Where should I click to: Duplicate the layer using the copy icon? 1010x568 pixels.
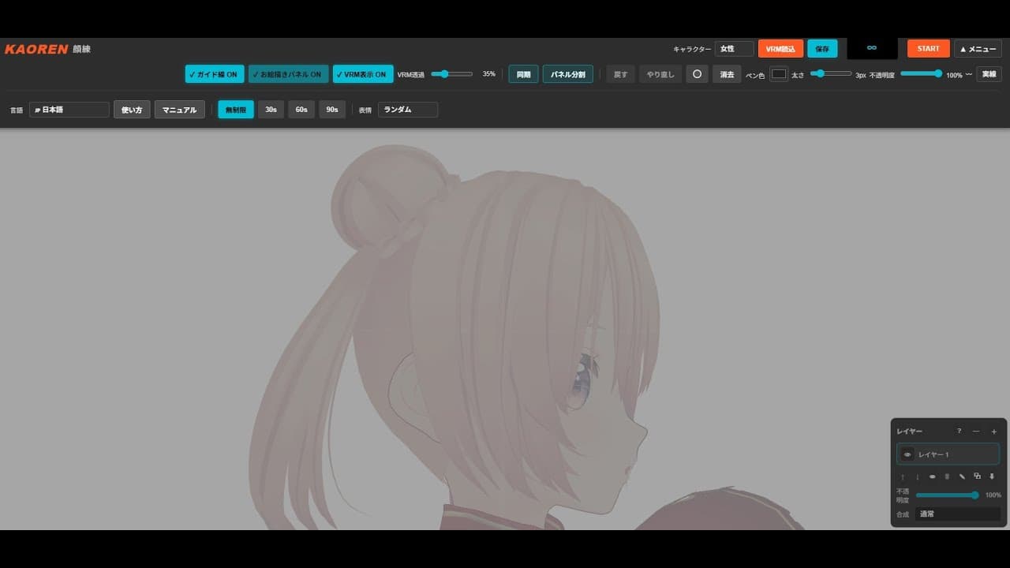[x=977, y=476]
